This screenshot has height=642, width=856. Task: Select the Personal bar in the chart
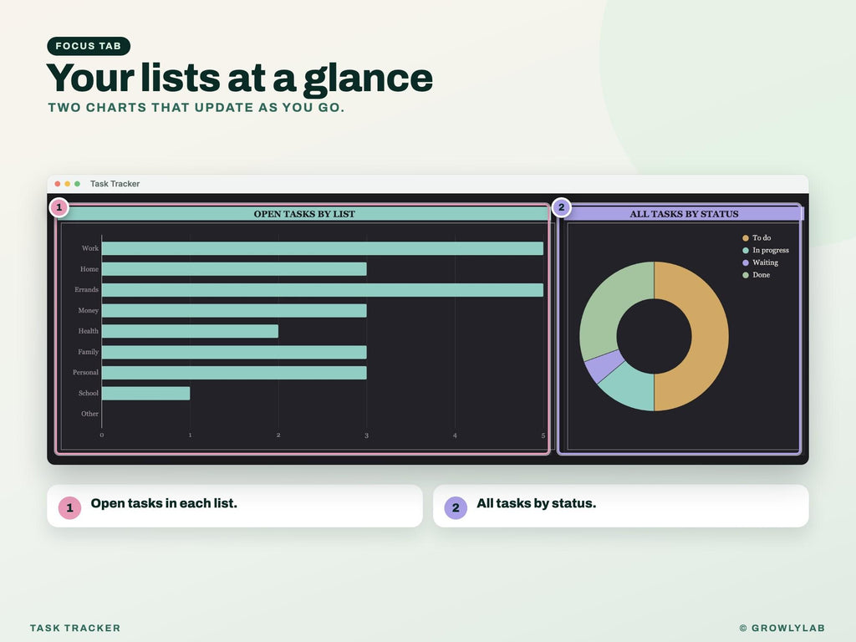click(234, 373)
